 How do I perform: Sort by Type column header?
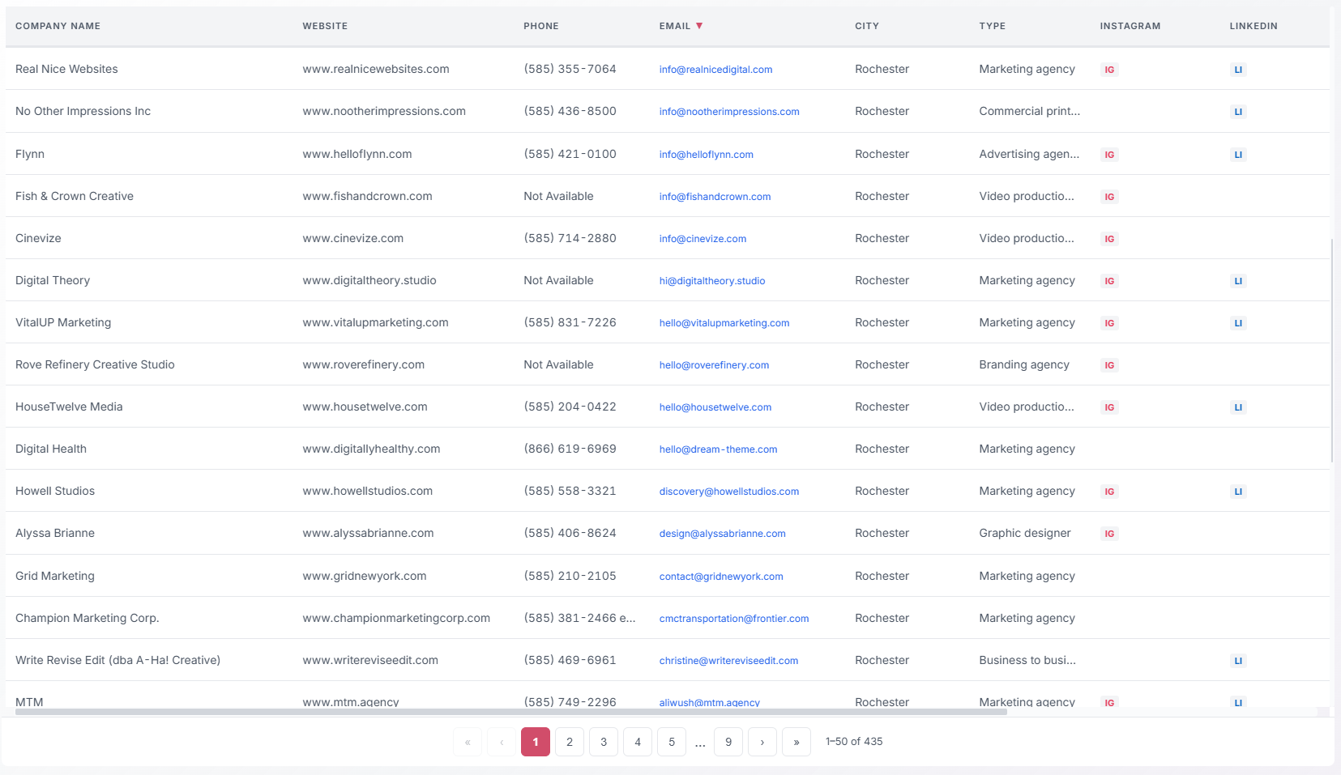click(992, 26)
